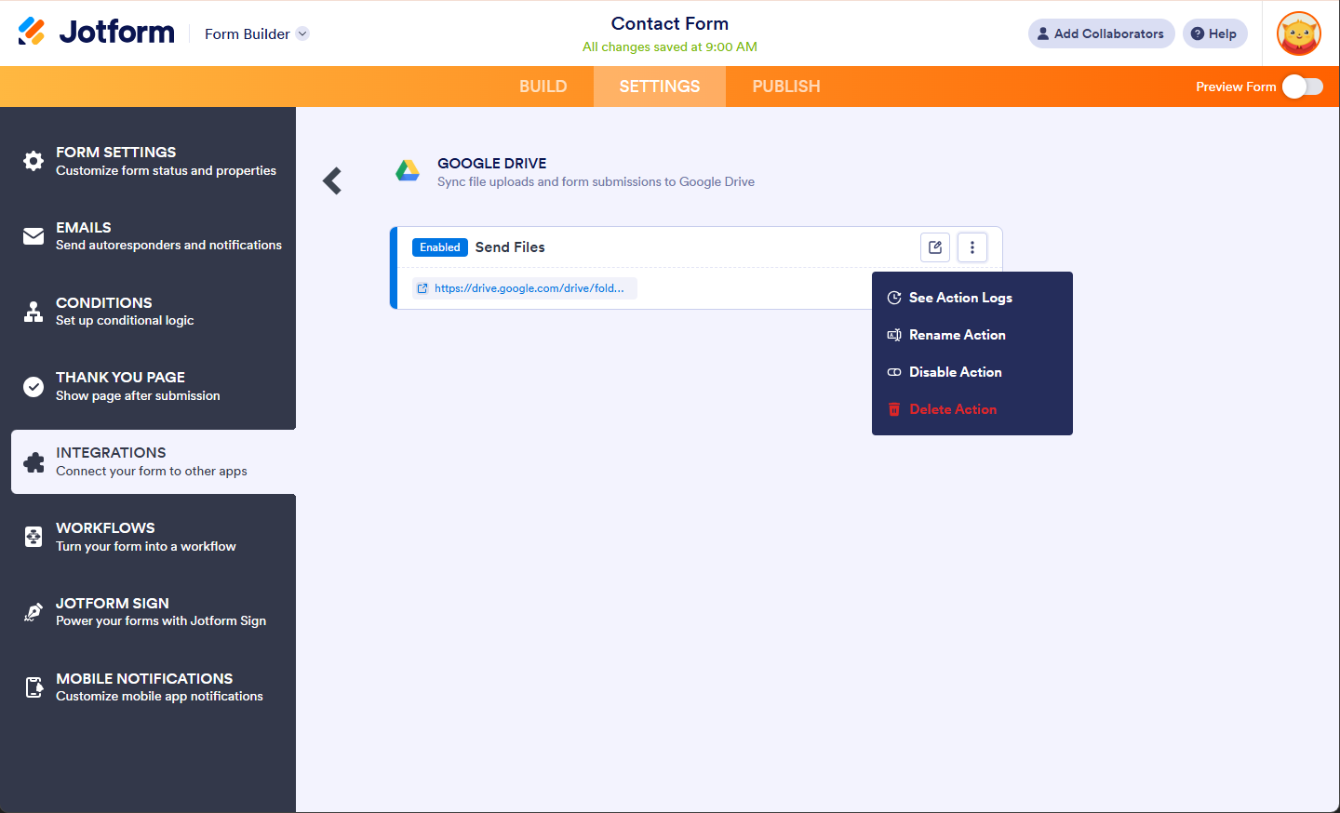Click 'Connect your form to other apps' text
This screenshot has height=813, width=1340.
pyautogui.click(x=152, y=472)
